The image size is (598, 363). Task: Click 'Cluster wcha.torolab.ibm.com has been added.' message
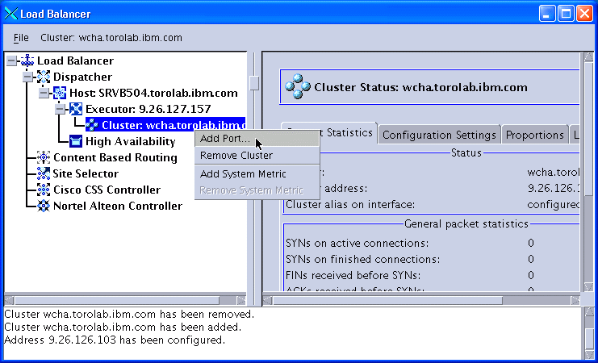[x=123, y=328]
